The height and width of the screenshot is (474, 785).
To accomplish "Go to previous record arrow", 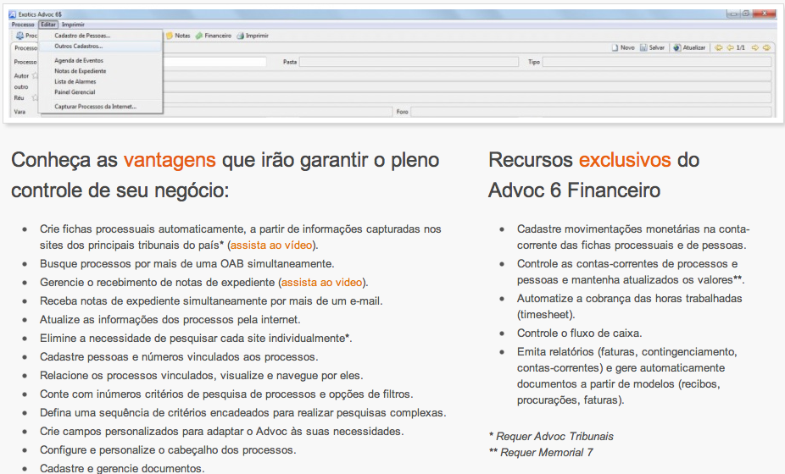I will click(730, 48).
